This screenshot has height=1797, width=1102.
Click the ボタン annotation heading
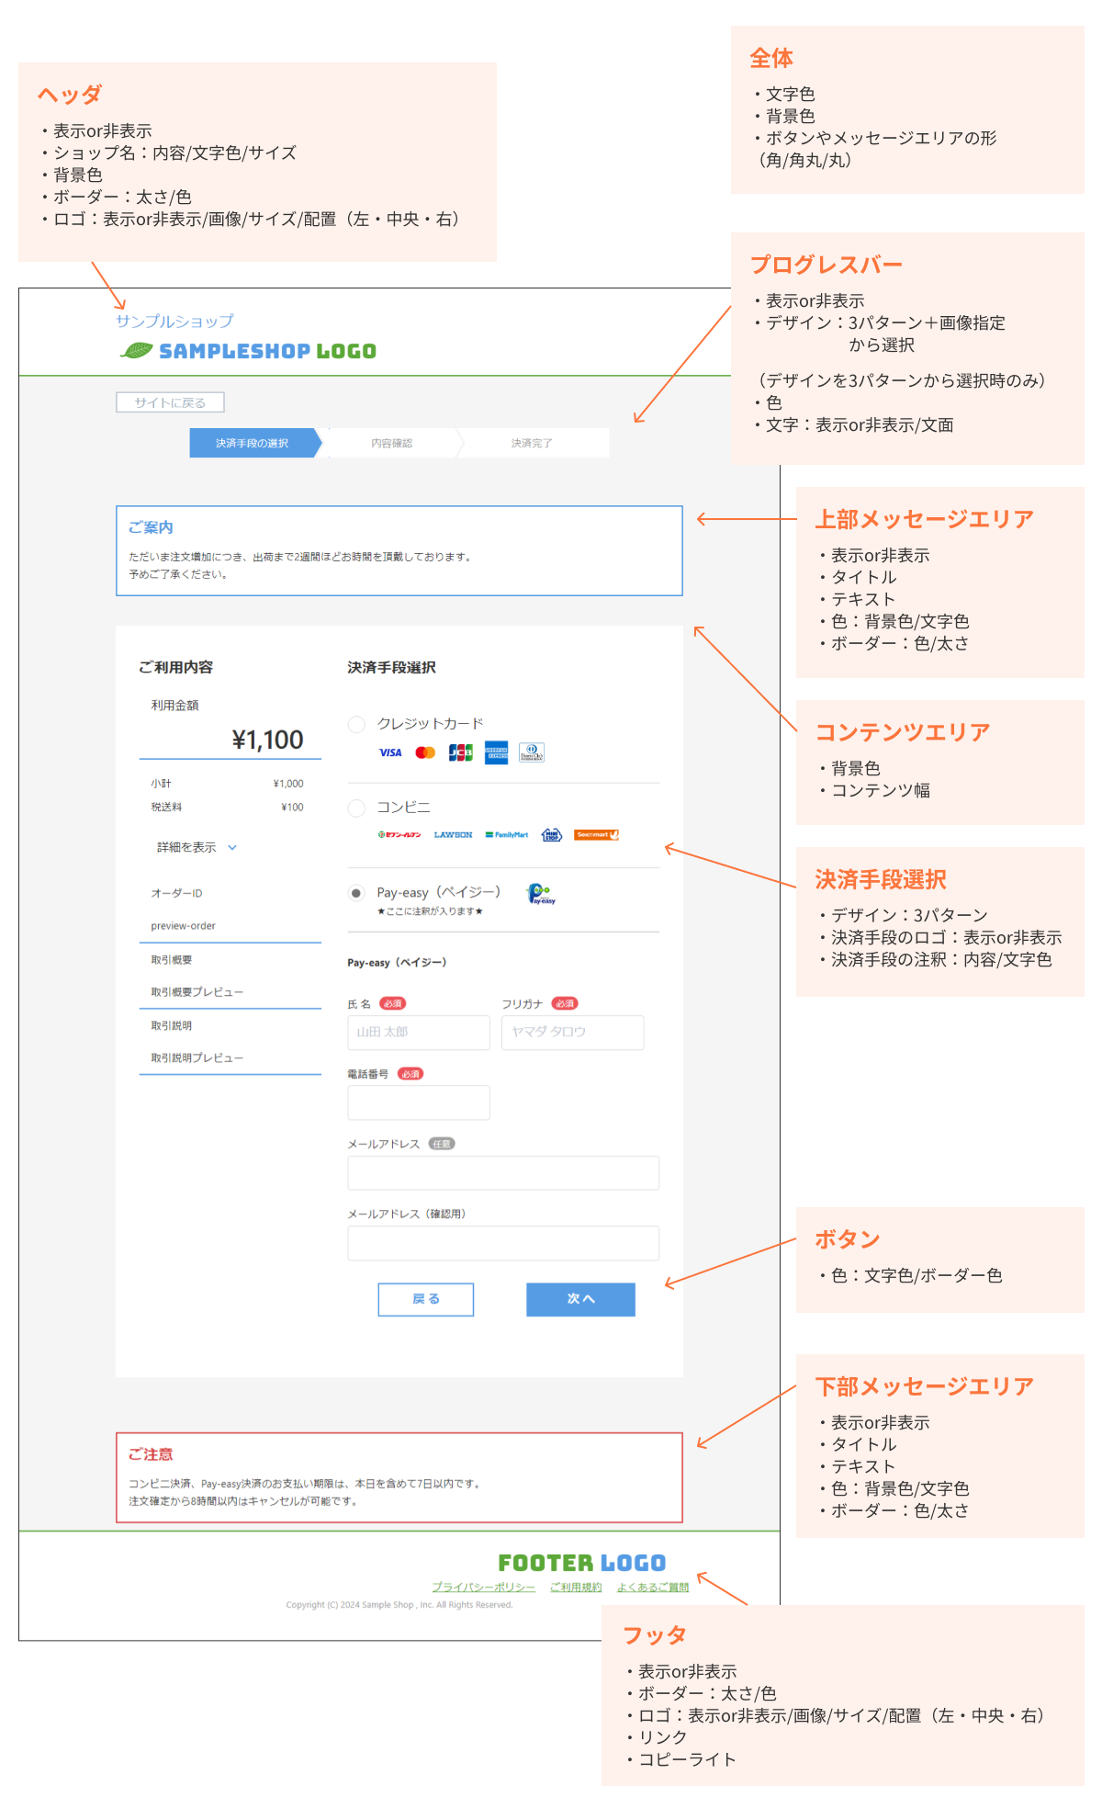(848, 1239)
